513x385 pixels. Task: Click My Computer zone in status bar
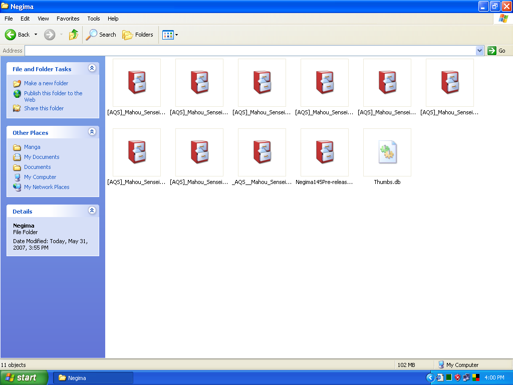(458, 365)
